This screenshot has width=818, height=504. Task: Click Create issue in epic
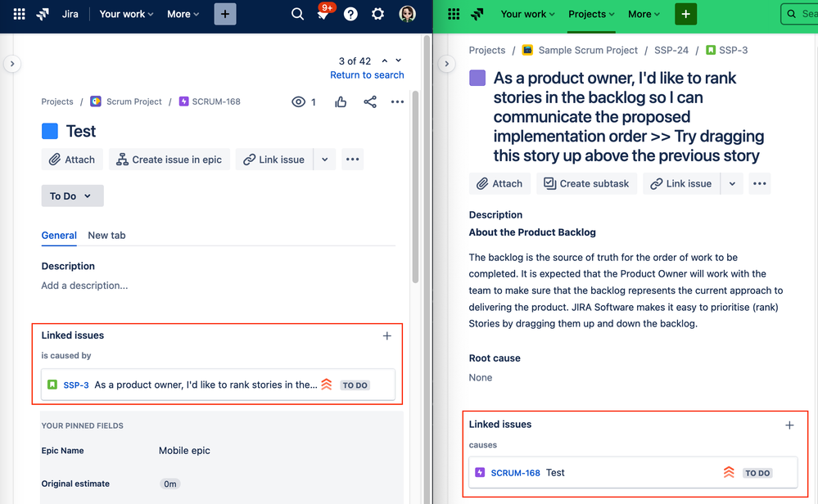[x=169, y=160]
